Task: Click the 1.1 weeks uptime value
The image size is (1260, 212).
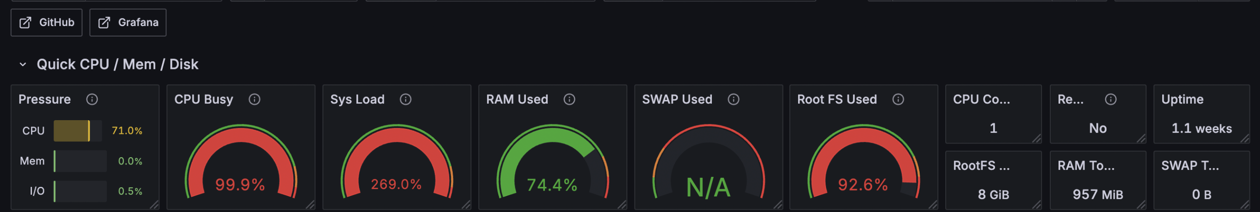Action: coord(1202,128)
